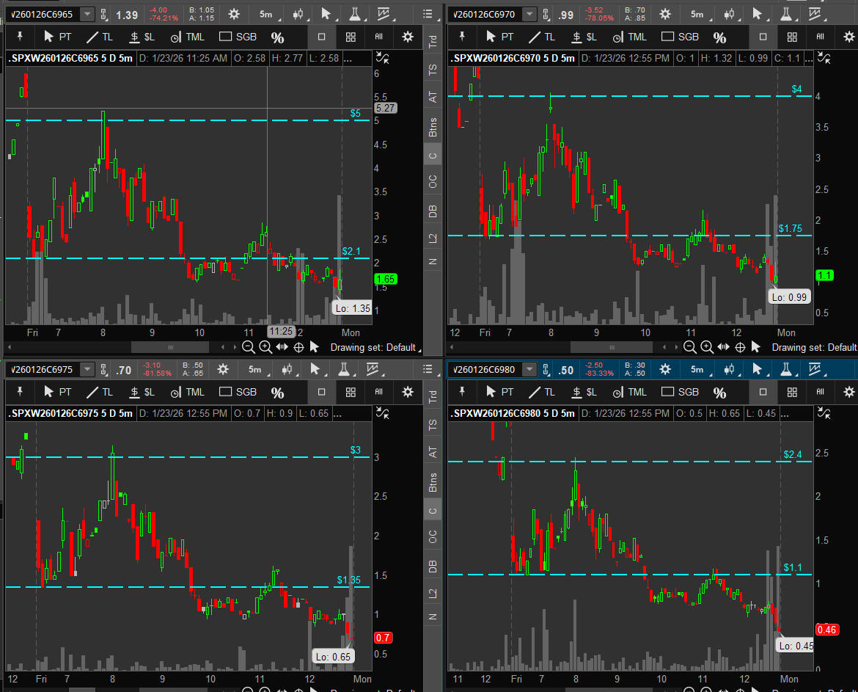This screenshot has height=692, width=858.
Task: Open the gear settings next to the 6965 price
Action: tap(234, 14)
